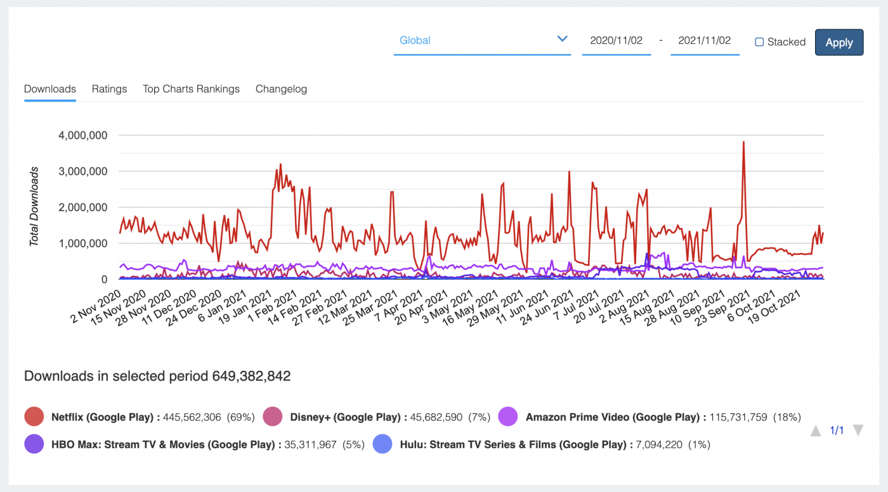
Task: Click Hulu download count 7,094,220 (1%)
Action: (x=672, y=444)
